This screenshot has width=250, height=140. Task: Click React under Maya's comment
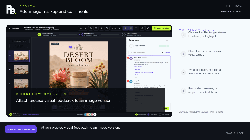pyautogui.click(x=136, y=77)
